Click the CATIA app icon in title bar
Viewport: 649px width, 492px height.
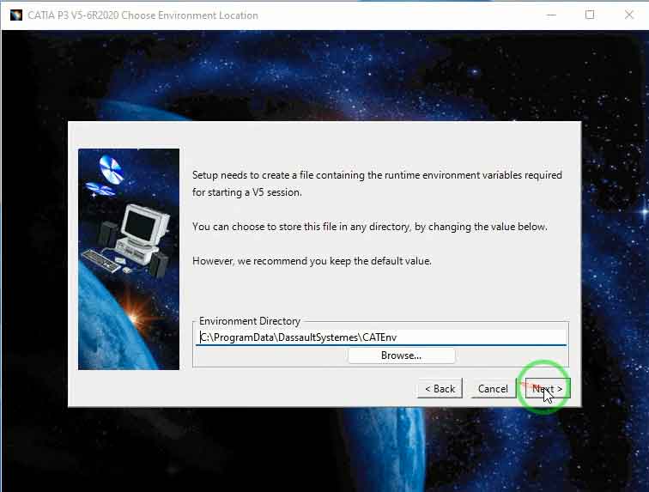click(15, 15)
